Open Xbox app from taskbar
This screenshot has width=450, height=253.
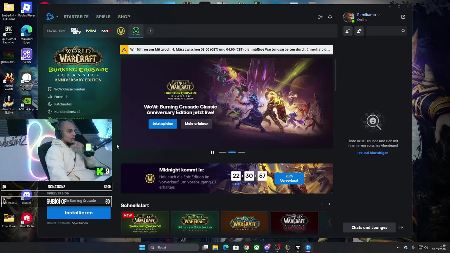coord(256,247)
